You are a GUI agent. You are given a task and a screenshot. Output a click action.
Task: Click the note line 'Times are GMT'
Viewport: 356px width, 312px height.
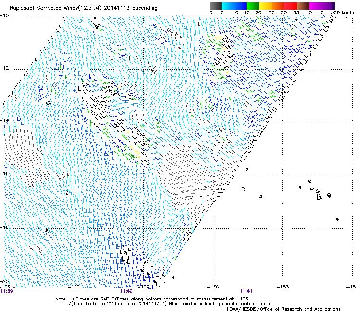(x=92, y=299)
